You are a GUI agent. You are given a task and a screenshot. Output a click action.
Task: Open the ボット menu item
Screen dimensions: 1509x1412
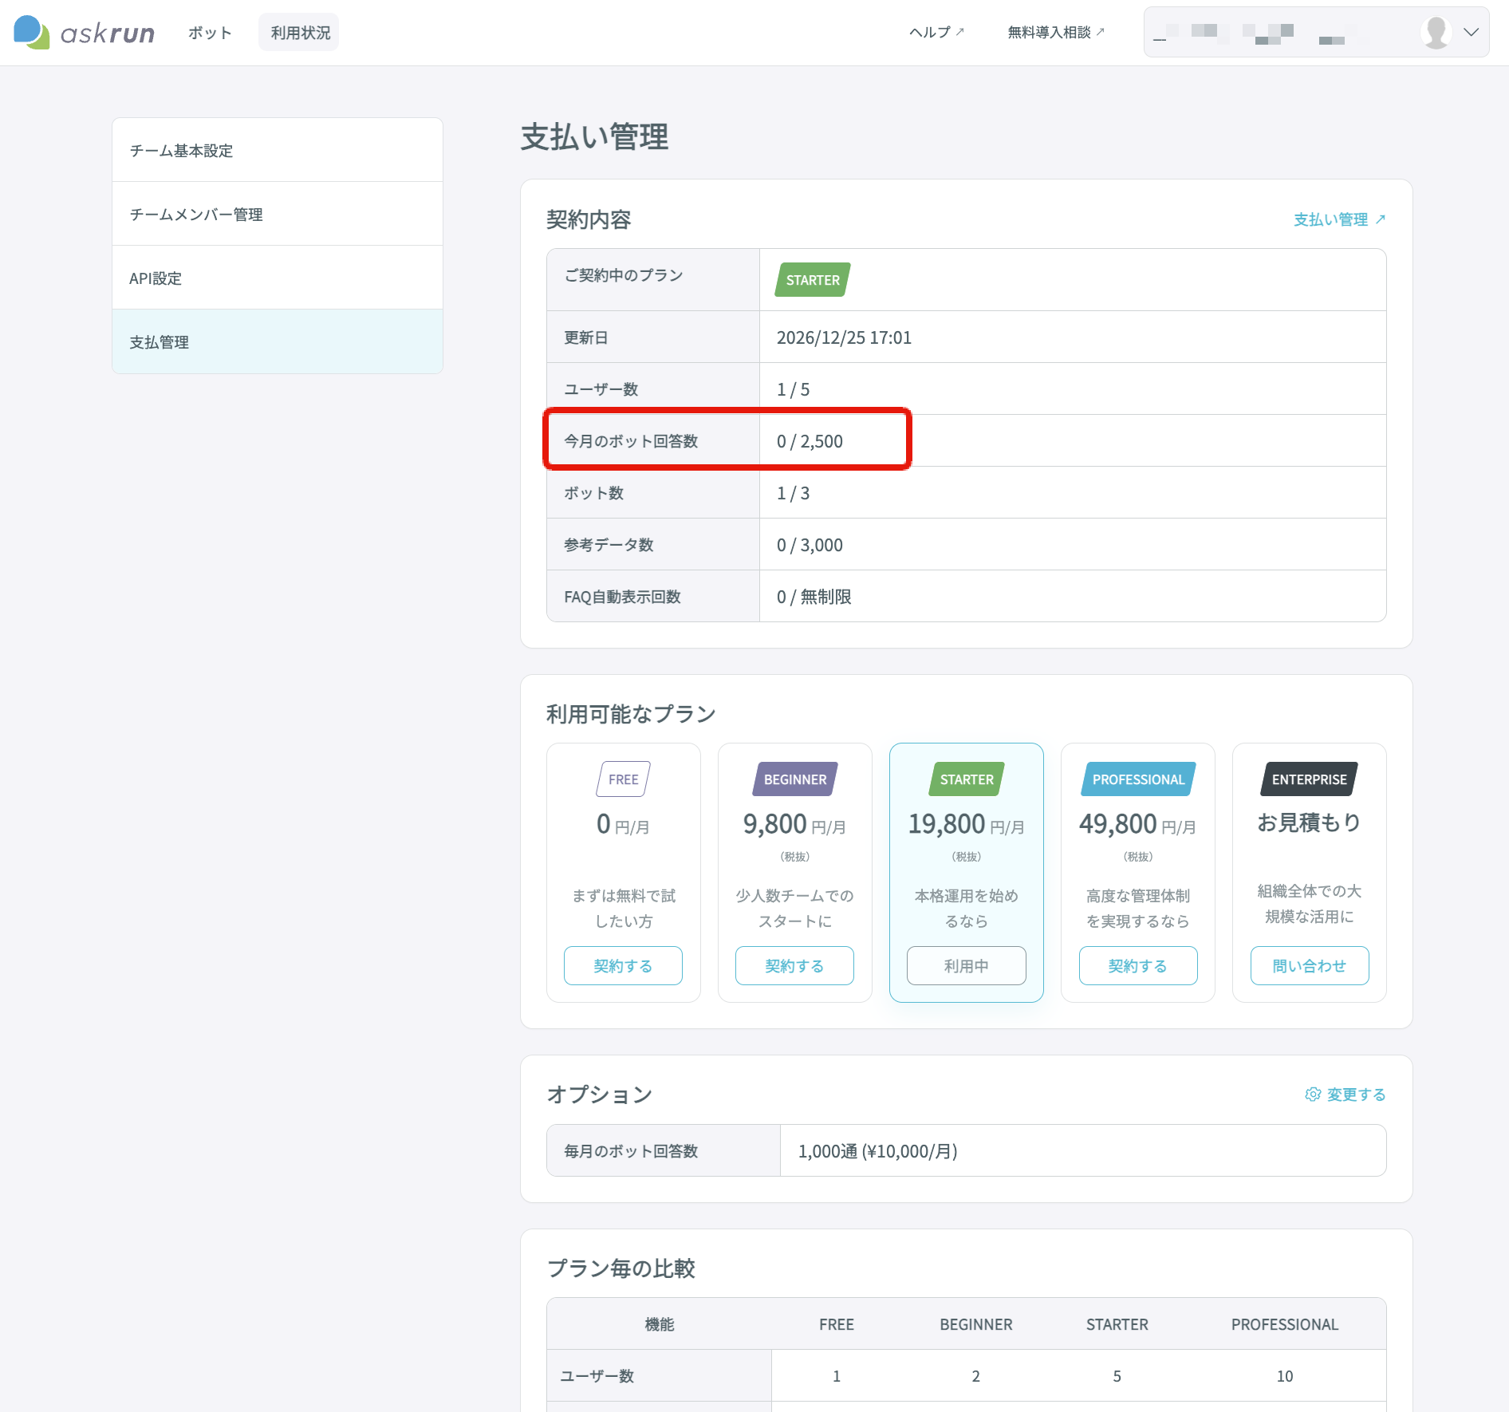click(210, 33)
